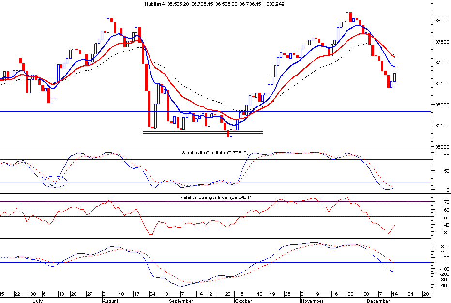Click the December month label
Viewport: 451px width, 303px height.
[378, 301]
